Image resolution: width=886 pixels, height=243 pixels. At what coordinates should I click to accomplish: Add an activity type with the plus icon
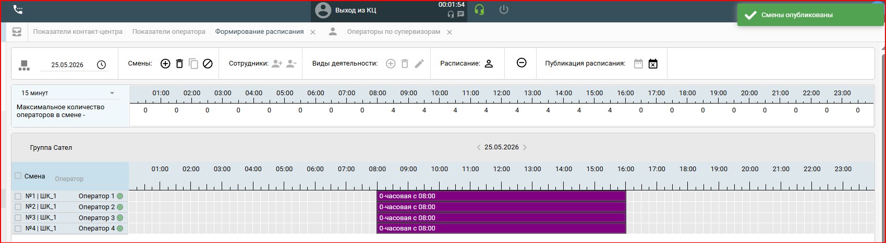391,63
